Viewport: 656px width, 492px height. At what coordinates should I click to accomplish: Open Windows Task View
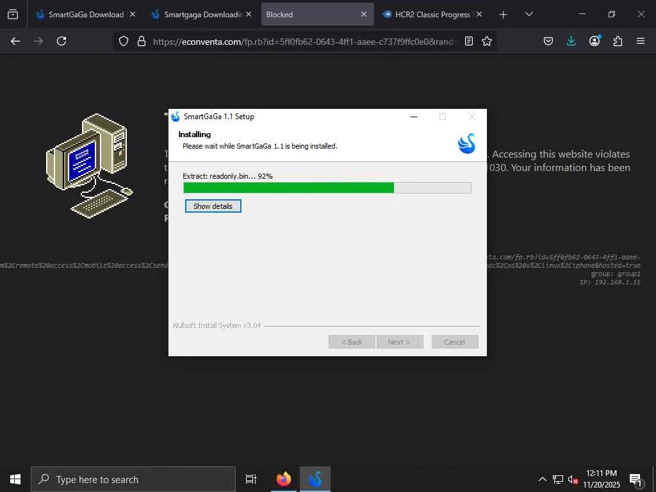250,479
